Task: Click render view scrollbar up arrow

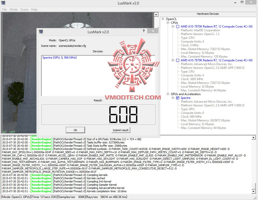Action: point(156,15)
